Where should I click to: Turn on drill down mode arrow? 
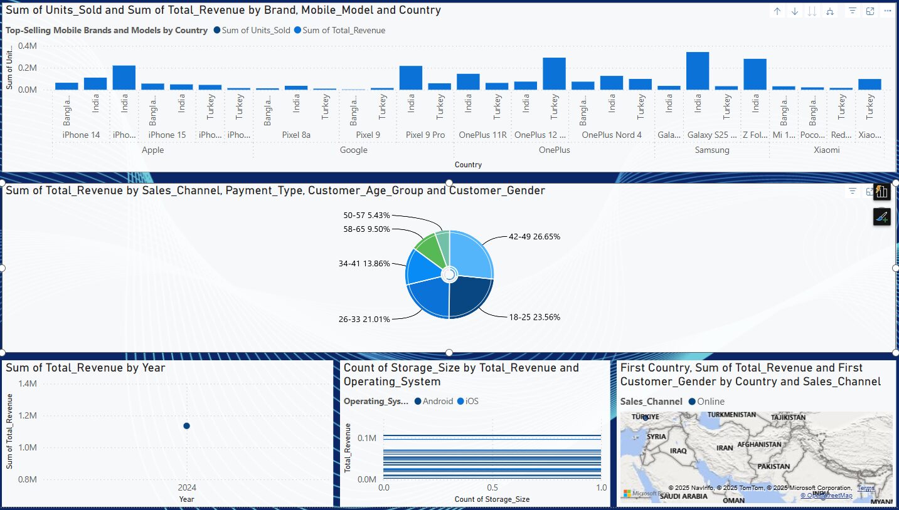coord(795,11)
